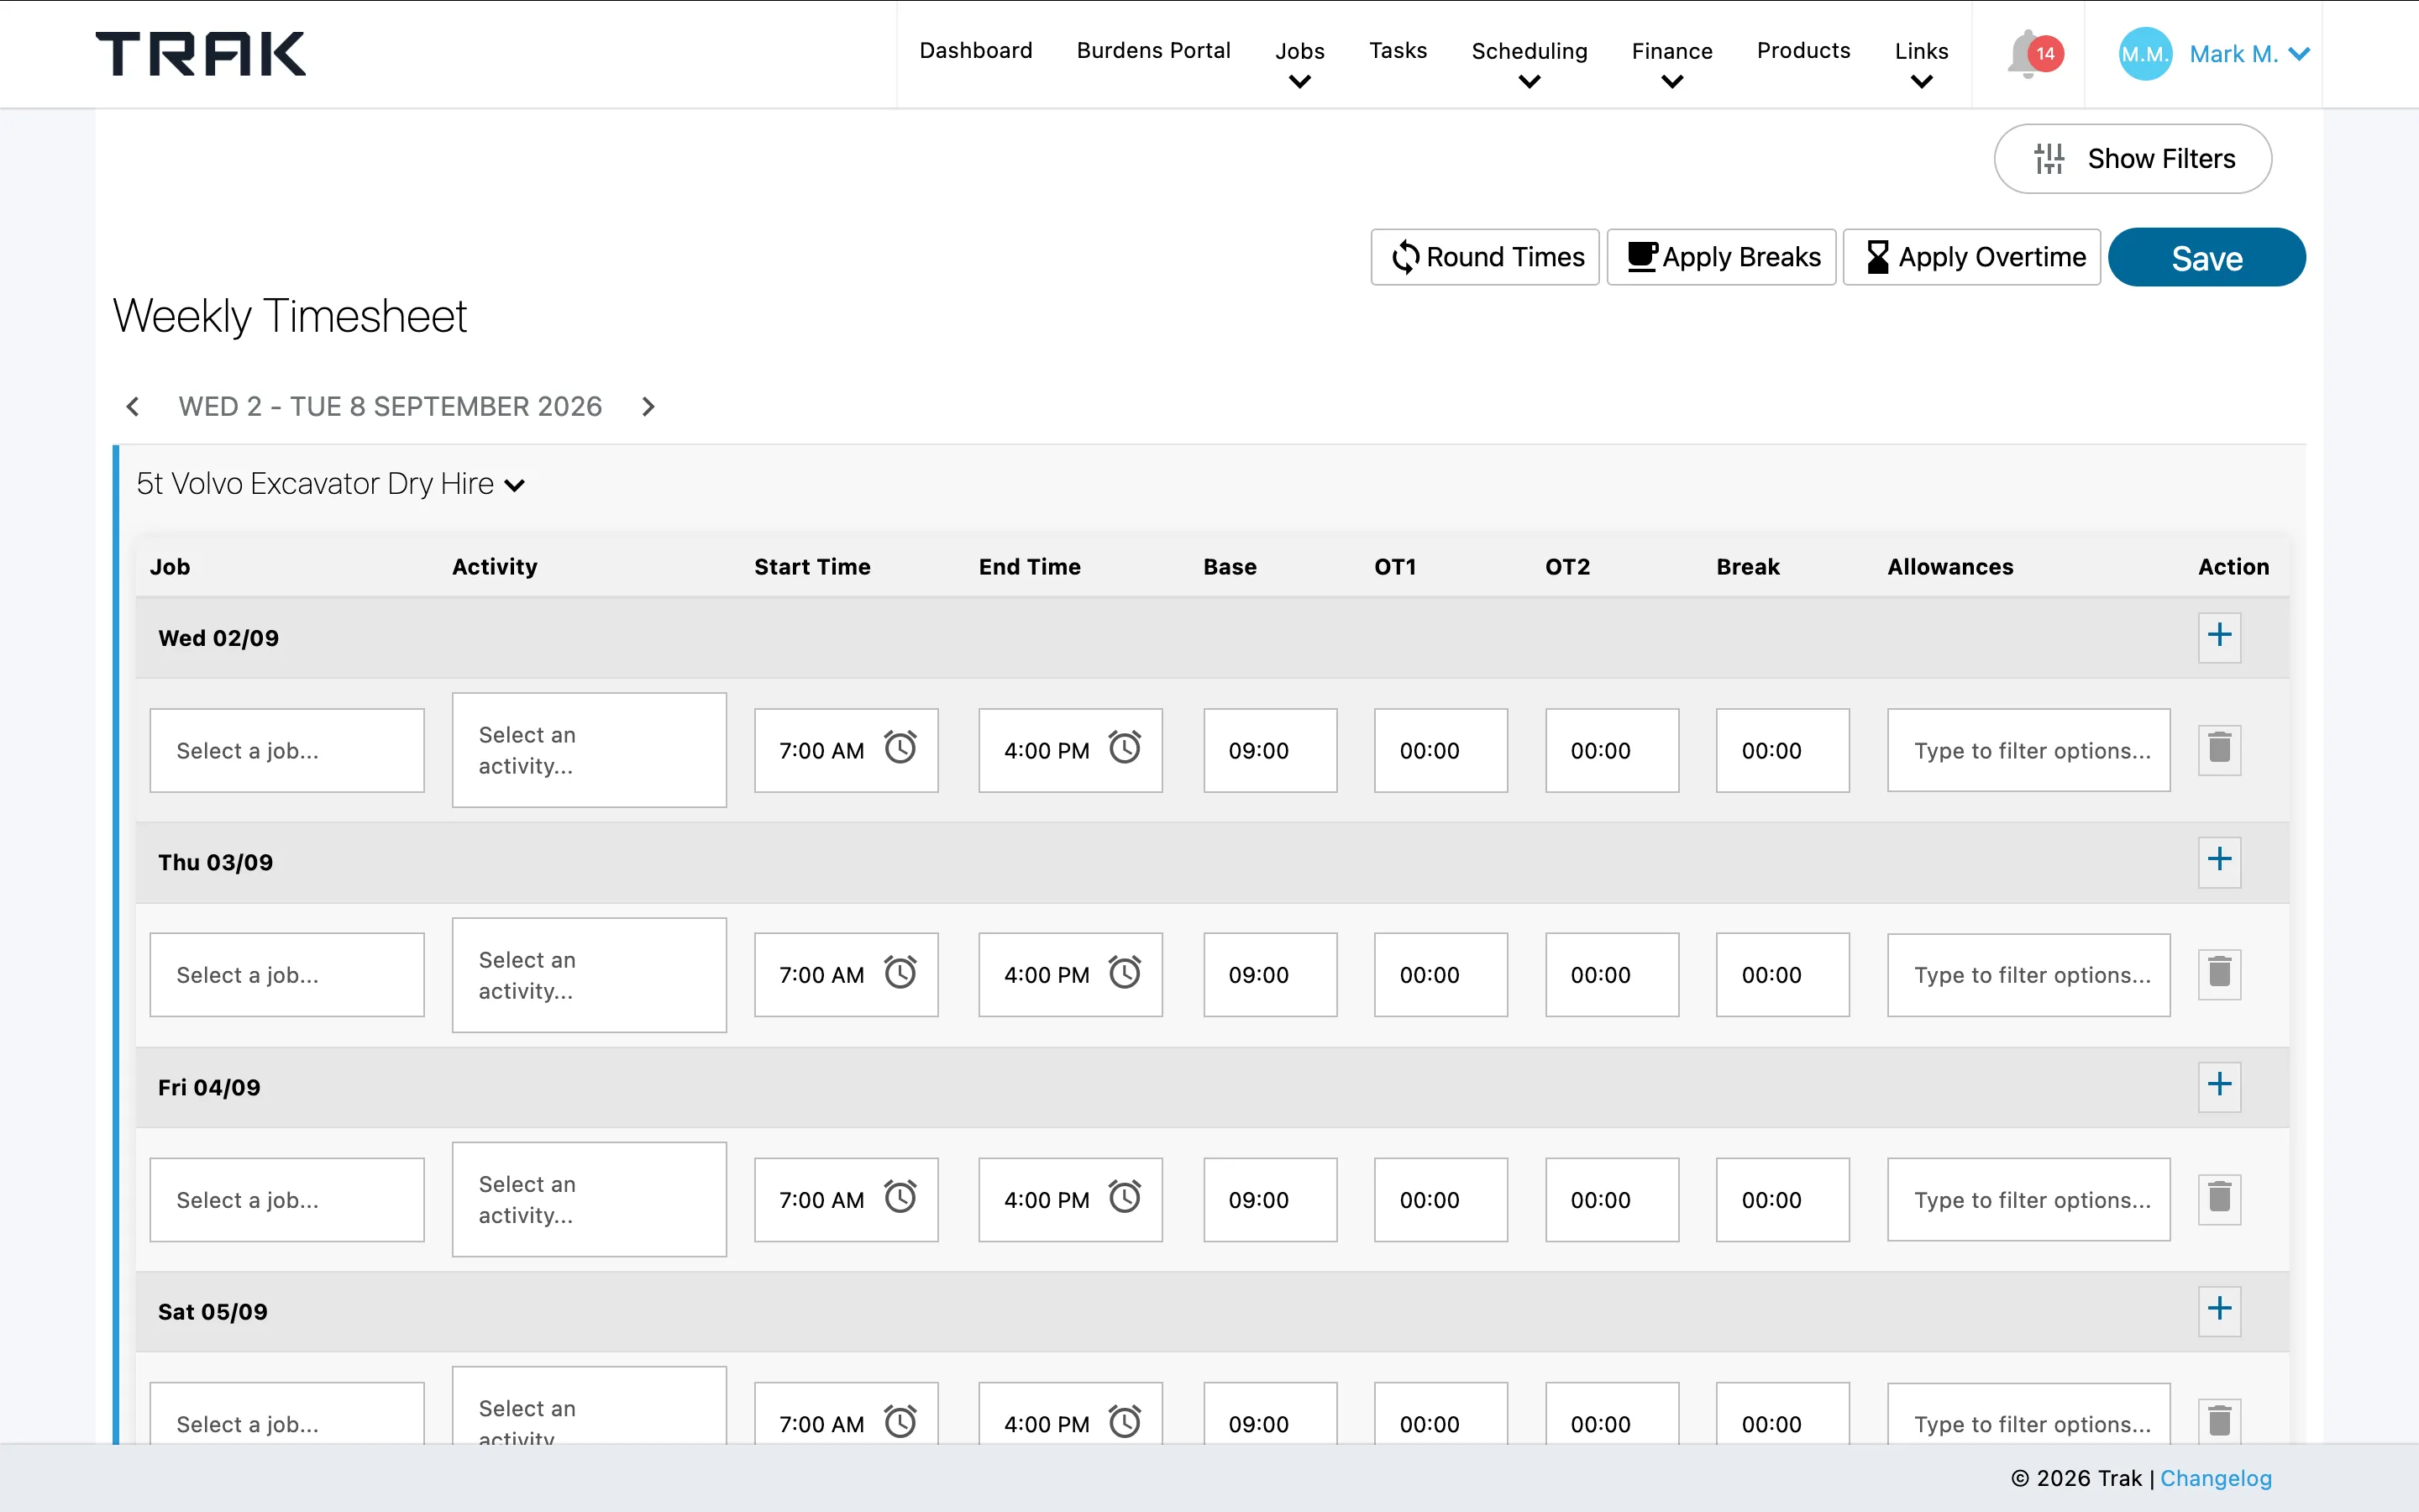Click the Base hours field for Fri 04/09
The image size is (2419, 1512).
point(1269,1199)
